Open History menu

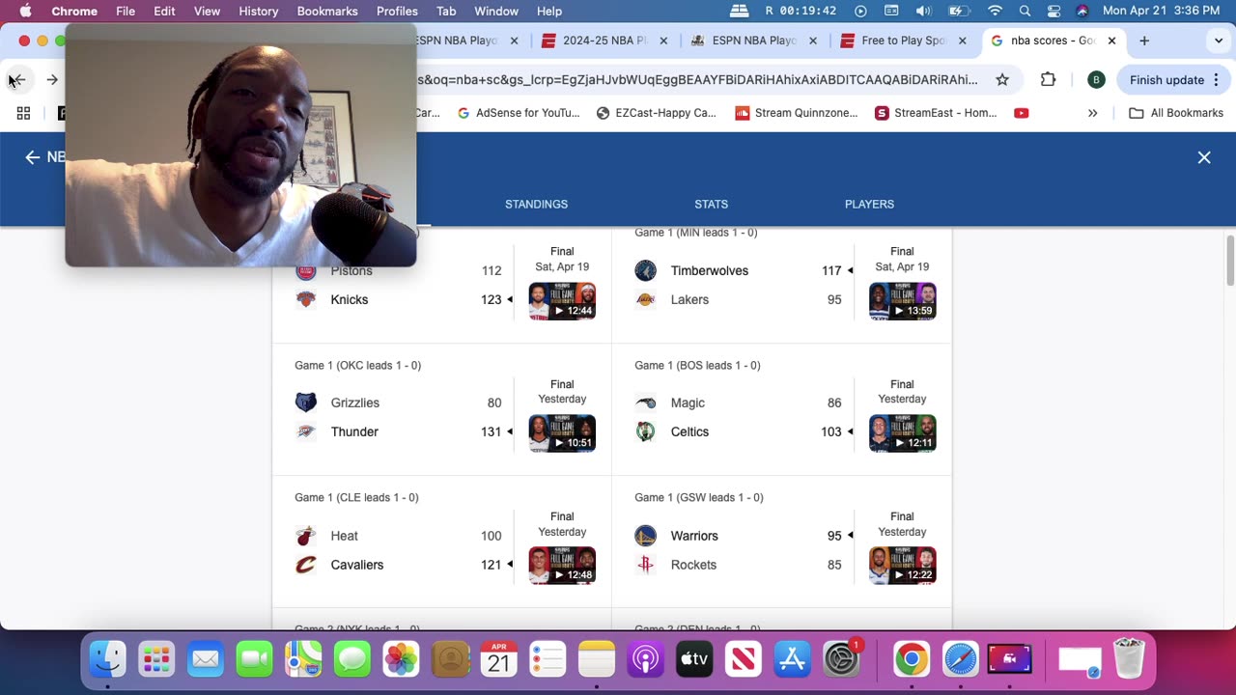[x=258, y=12]
